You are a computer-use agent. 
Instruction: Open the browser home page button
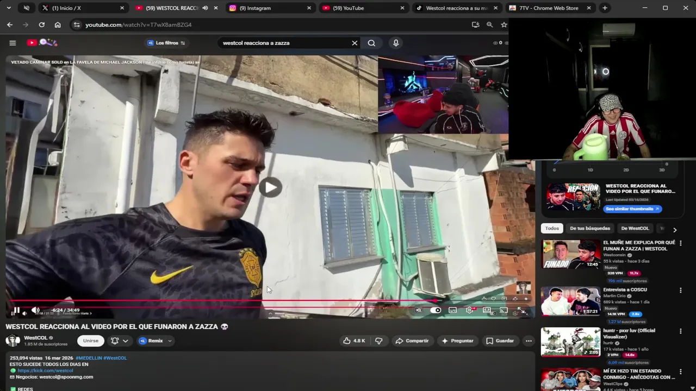tap(58, 24)
